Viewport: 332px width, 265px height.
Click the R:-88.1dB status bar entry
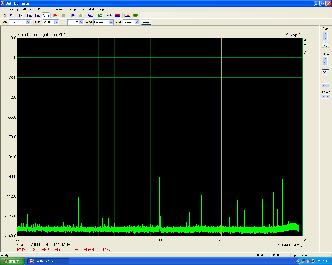pyautogui.click(x=280, y=255)
